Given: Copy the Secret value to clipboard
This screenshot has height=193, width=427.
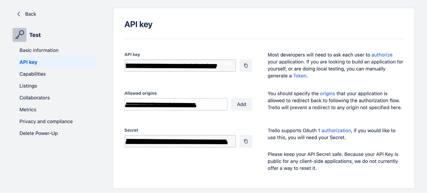Looking at the screenshot, I should pyautogui.click(x=246, y=141).
